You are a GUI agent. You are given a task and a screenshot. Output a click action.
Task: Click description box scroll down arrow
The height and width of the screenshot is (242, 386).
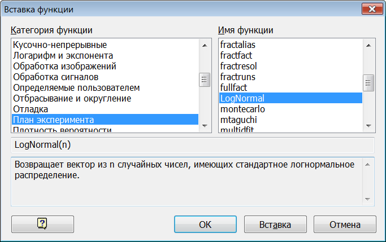(x=367, y=199)
